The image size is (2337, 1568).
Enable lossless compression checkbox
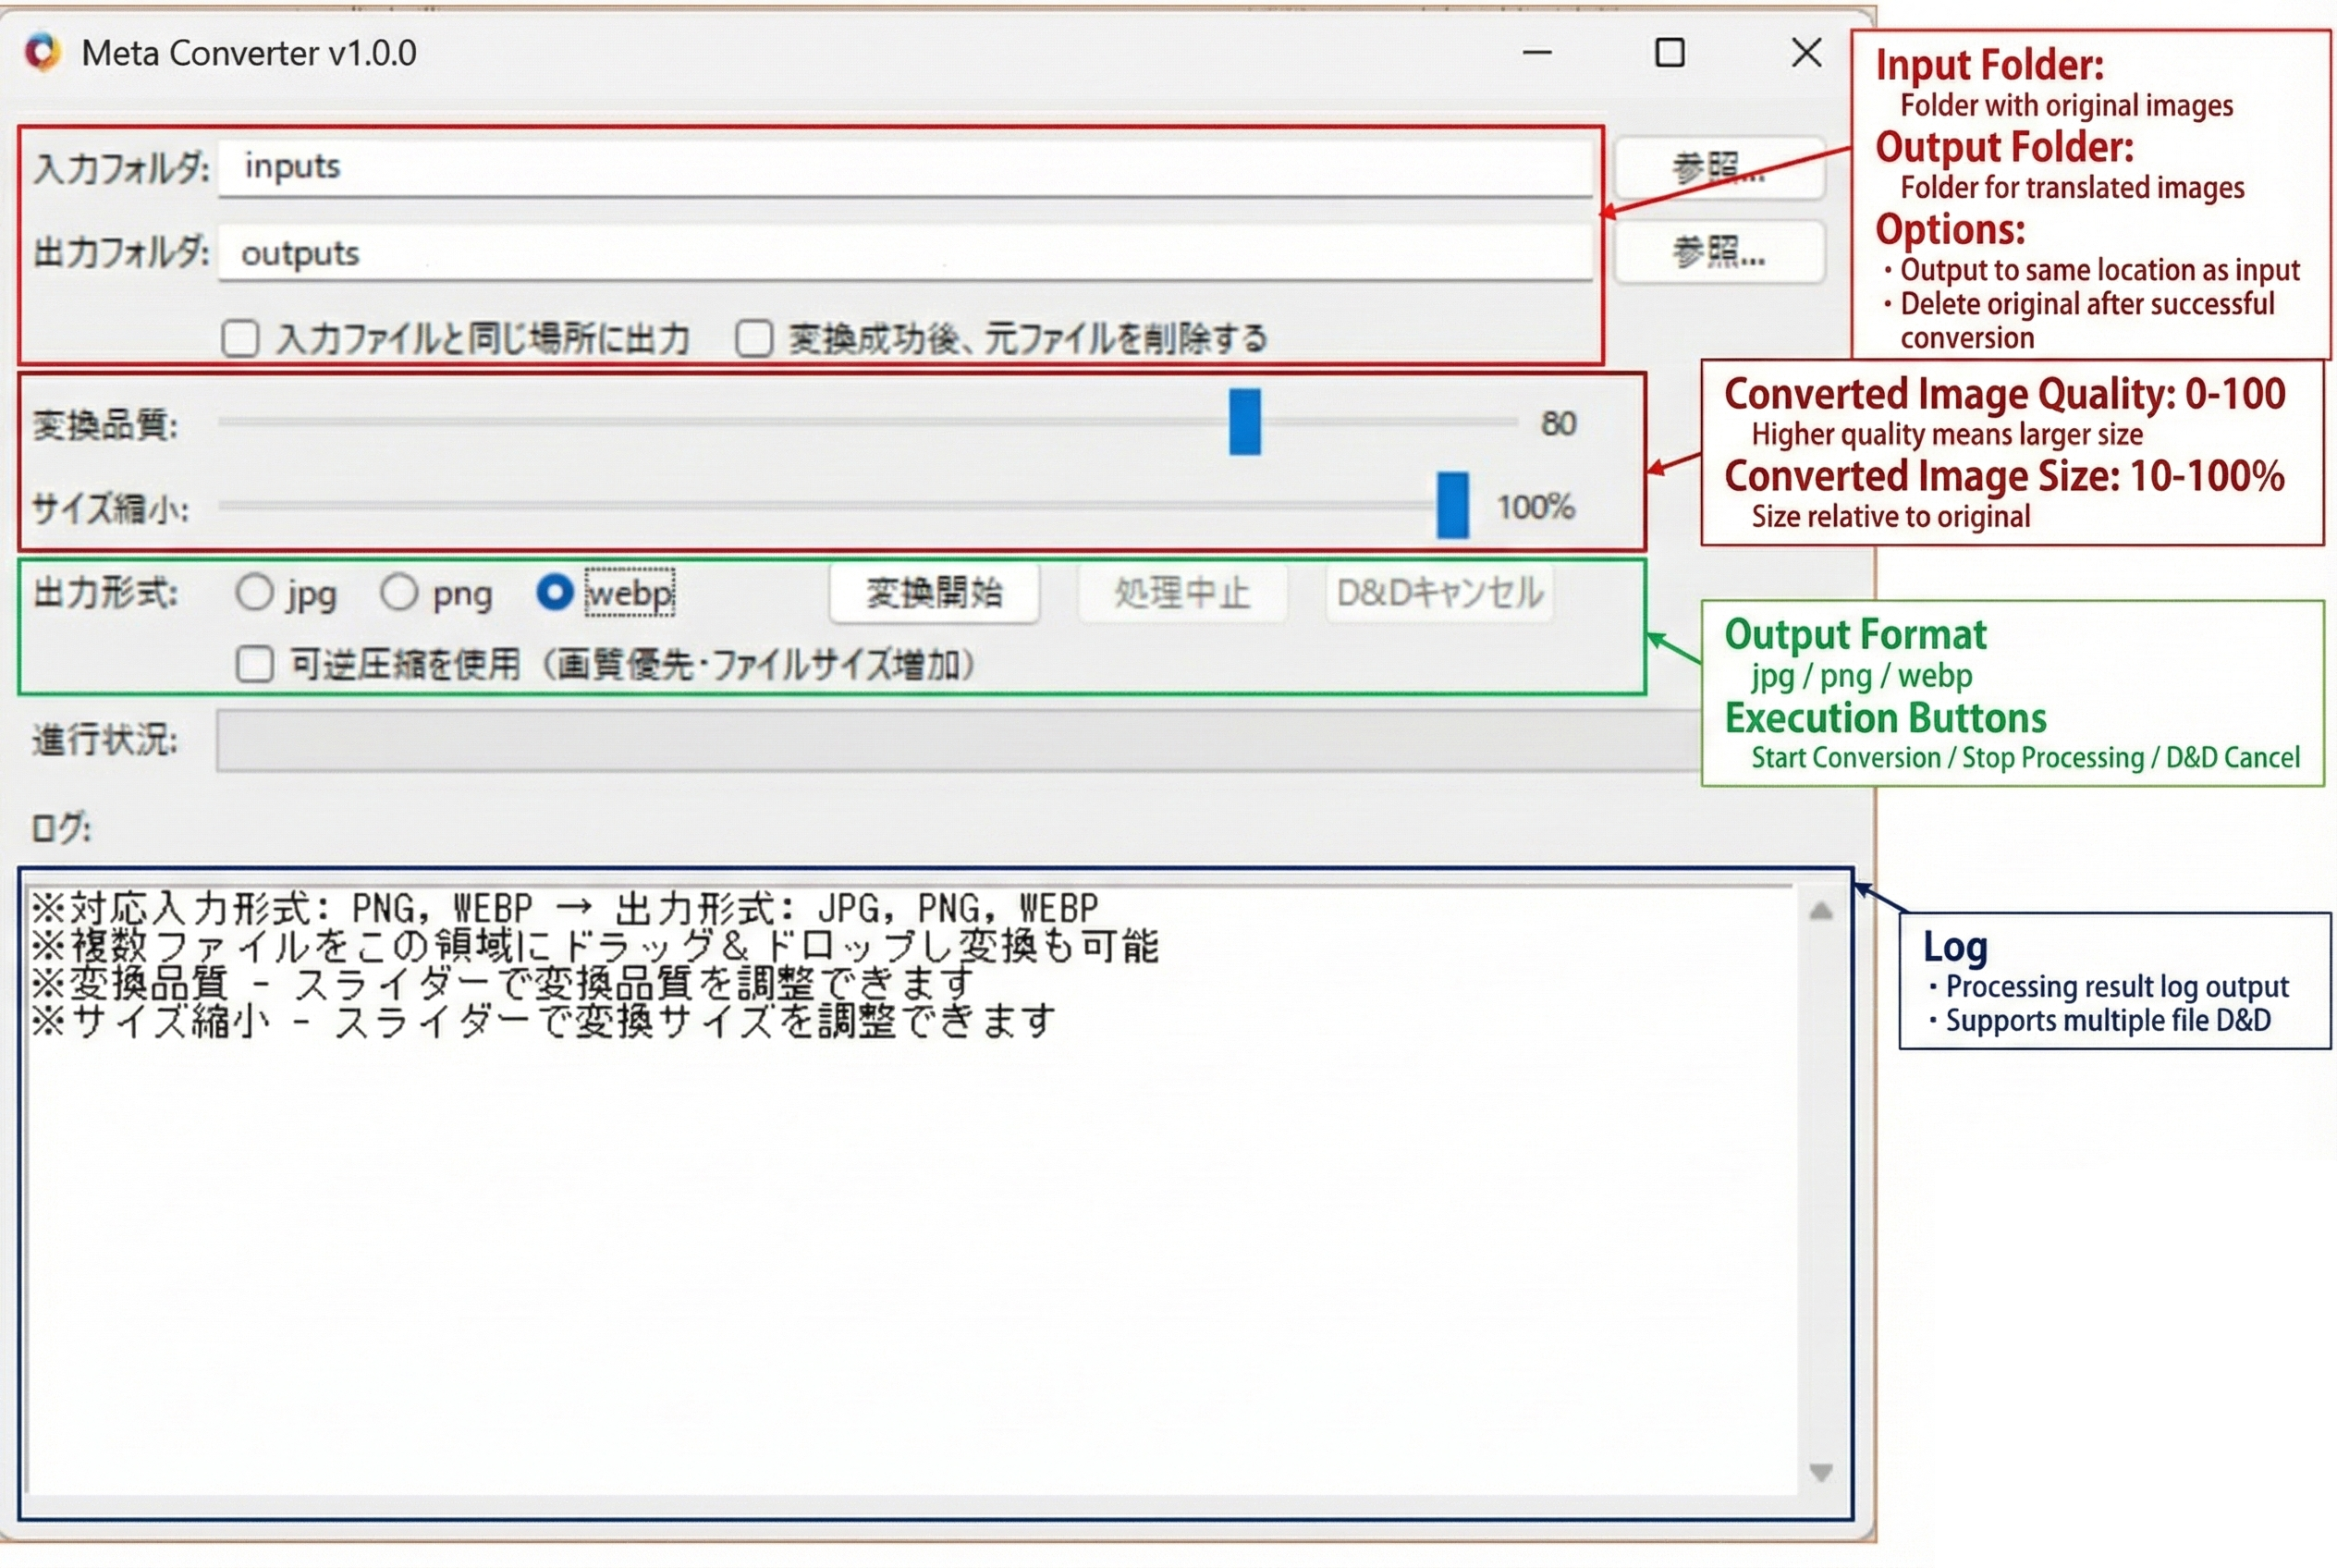[255, 664]
